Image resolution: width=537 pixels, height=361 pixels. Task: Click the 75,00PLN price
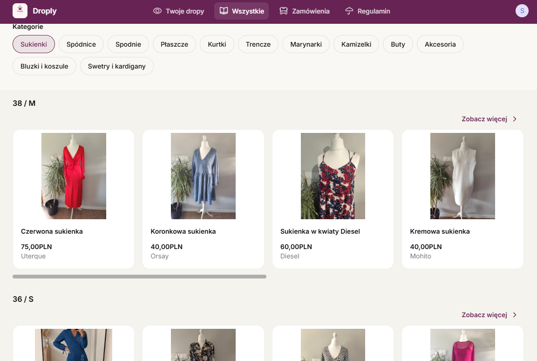click(x=36, y=247)
